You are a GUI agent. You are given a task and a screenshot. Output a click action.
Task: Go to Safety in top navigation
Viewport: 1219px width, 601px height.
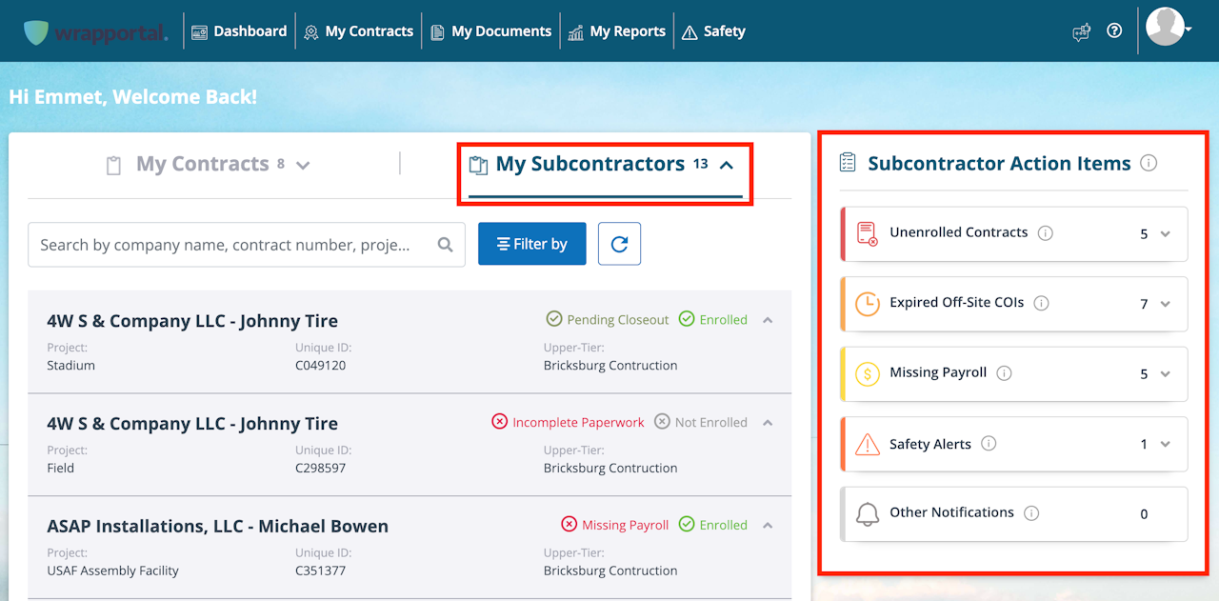click(x=713, y=31)
